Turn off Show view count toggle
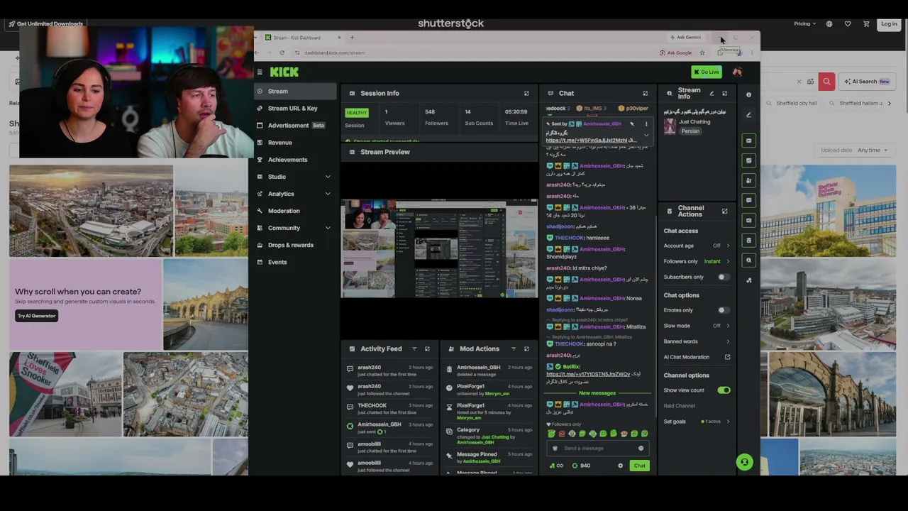The image size is (908, 511). (724, 390)
